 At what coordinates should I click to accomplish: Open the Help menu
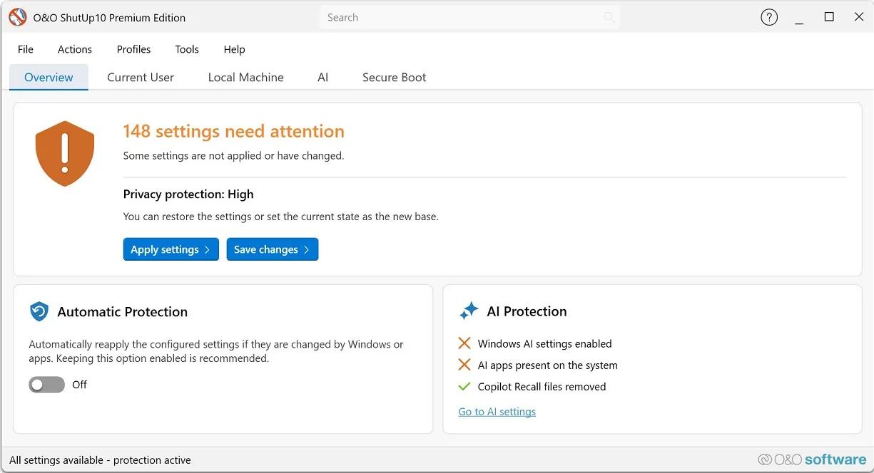pyautogui.click(x=234, y=49)
